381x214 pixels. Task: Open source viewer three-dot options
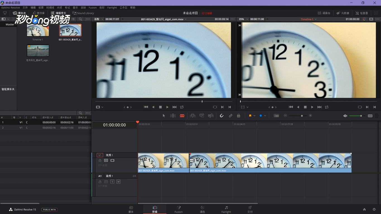click(232, 19)
